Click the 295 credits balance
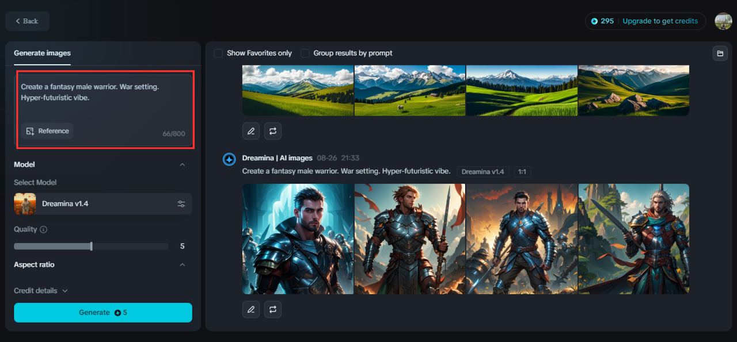 [x=602, y=21]
